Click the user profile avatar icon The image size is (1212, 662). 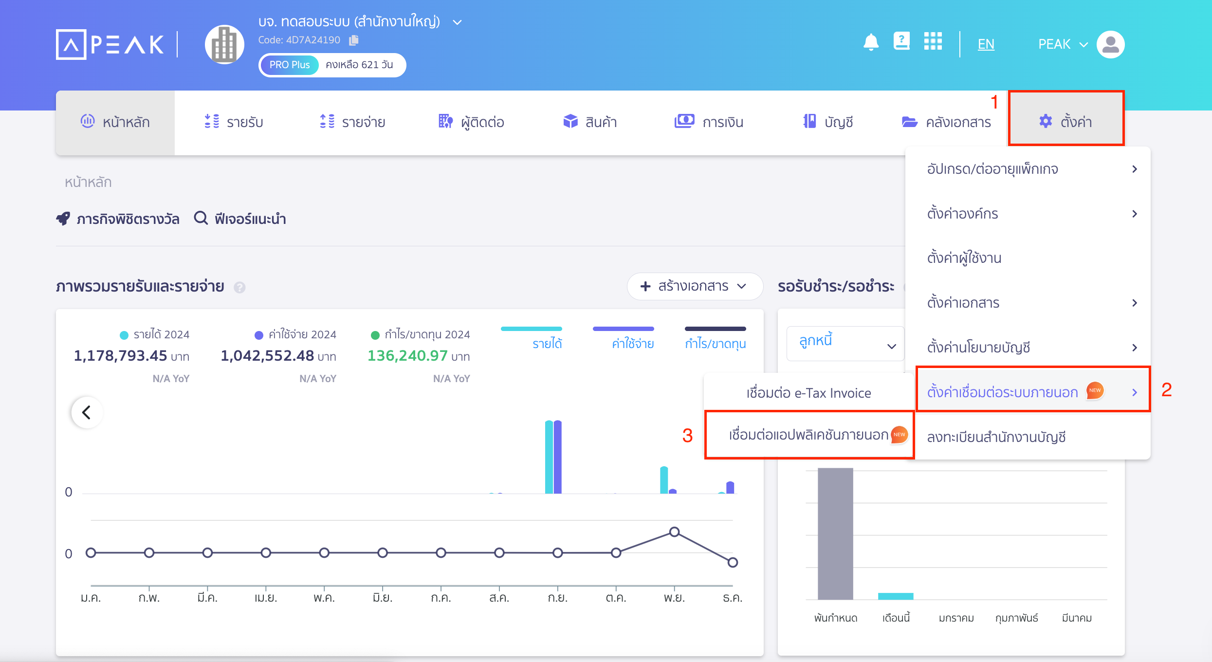[x=1110, y=44]
